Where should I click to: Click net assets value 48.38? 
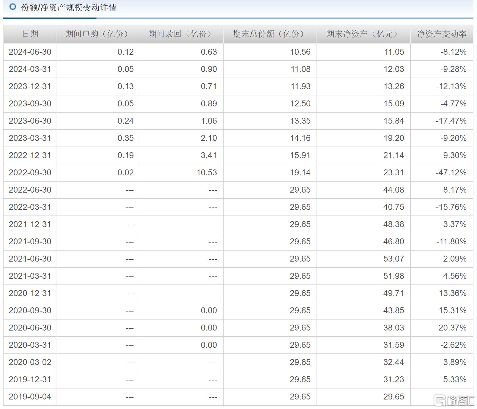click(x=394, y=224)
